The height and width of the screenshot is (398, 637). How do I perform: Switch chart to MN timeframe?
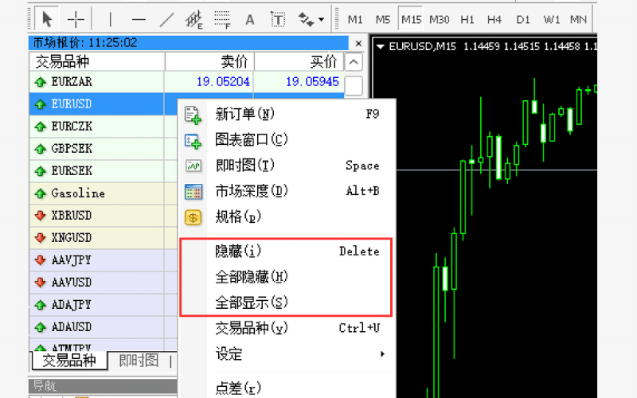pyautogui.click(x=578, y=19)
